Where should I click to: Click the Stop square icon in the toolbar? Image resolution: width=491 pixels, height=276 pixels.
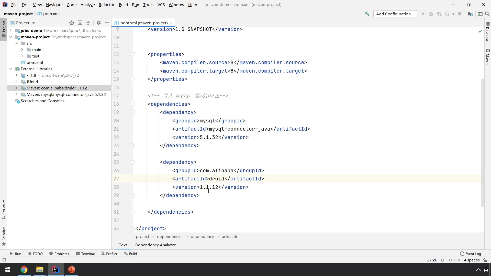pyautogui.click(x=460, y=14)
